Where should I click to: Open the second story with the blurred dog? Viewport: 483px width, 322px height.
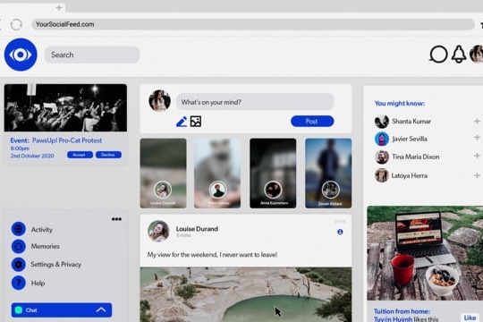217,174
